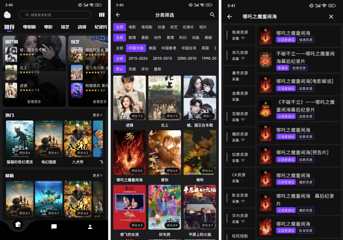Select CK资源 in the source list
Screen dimensions: 343x240
[239, 178]
